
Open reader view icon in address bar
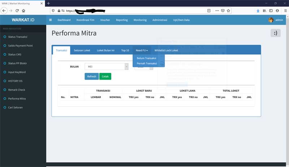[x=209, y=11]
